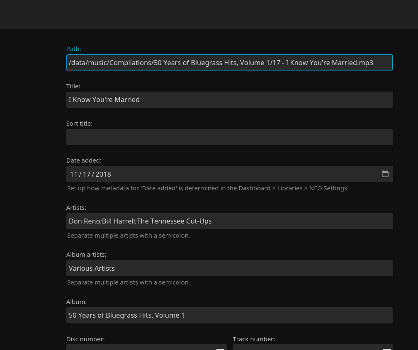
Task: Click the NFO Settings hint text under Date added
Action: [207, 188]
